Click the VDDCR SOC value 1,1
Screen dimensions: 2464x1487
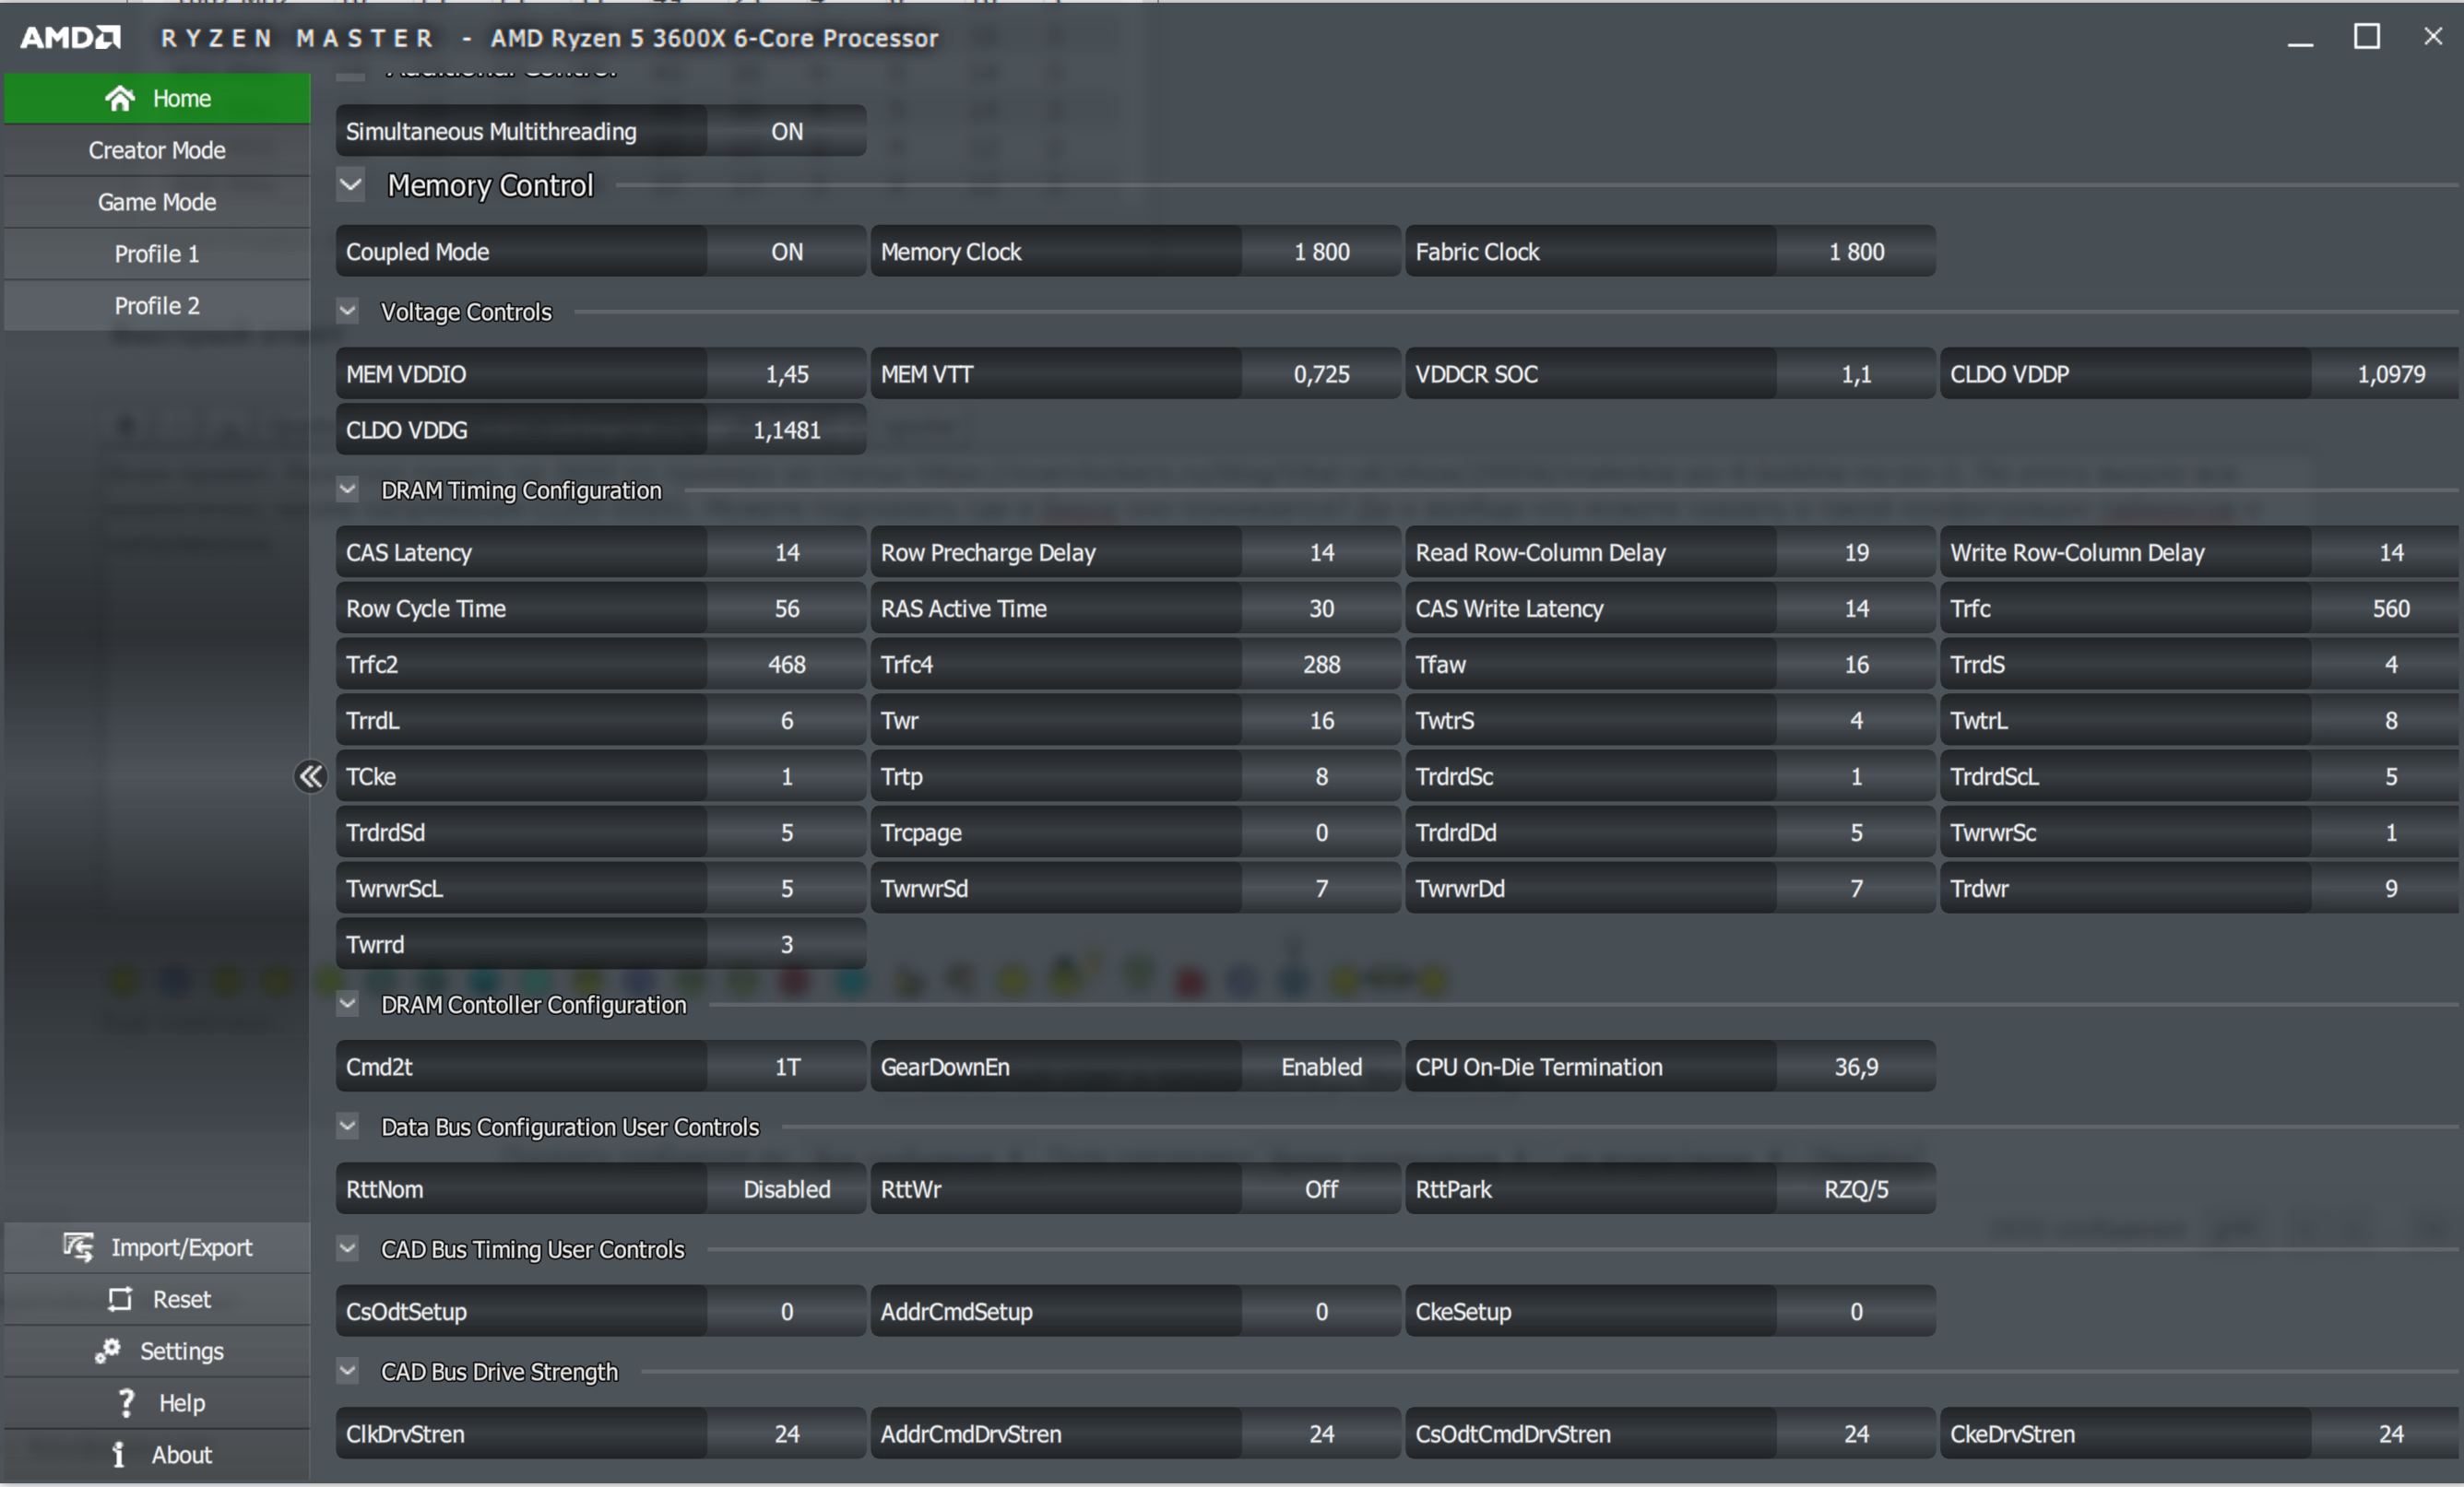click(x=1856, y=374)
